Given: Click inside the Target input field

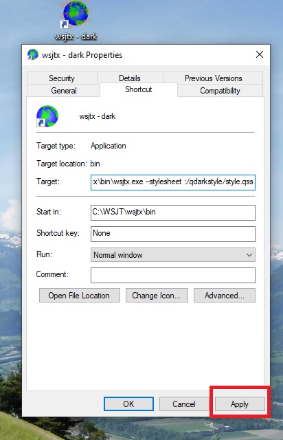Looking at the screenshot, I should (x=173, y=182).
